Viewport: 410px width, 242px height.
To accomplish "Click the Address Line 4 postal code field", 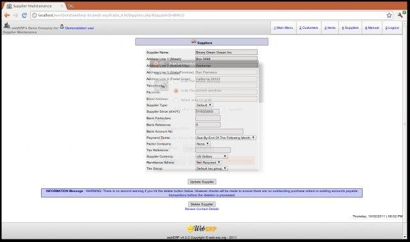I will (x=226, y=79).
